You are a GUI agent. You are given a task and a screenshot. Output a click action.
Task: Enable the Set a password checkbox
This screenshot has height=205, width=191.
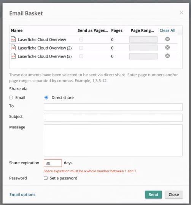(x=46, y=178)
